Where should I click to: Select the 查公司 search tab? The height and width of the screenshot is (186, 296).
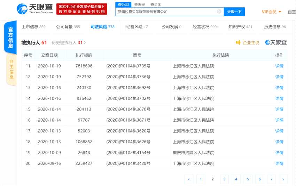(x=123, y=5)
